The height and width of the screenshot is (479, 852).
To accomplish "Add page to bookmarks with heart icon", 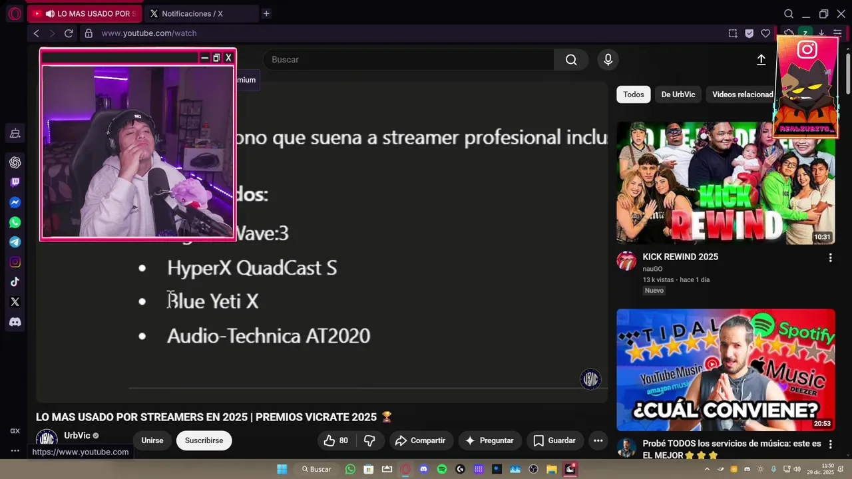I will point(765,33).
